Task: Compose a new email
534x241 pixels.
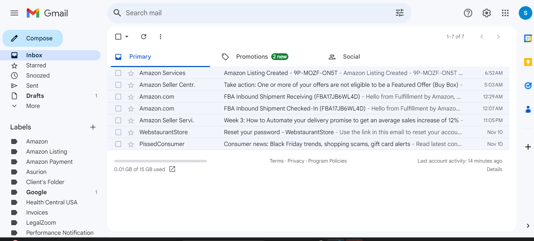Action: [x=33, y=38]
